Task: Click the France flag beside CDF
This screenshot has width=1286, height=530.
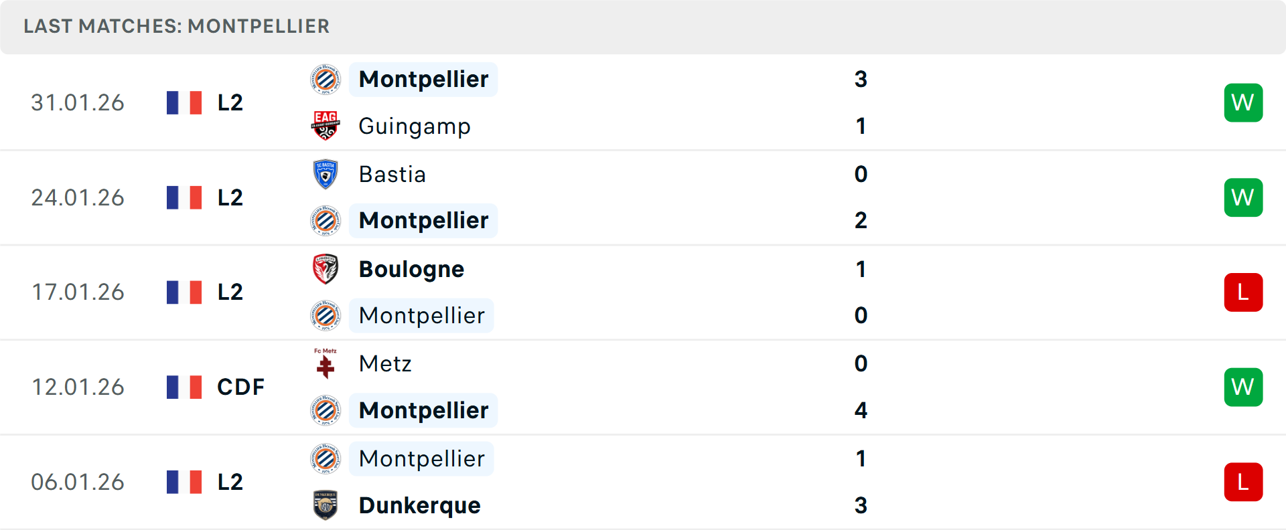Action: pos(184,387)
